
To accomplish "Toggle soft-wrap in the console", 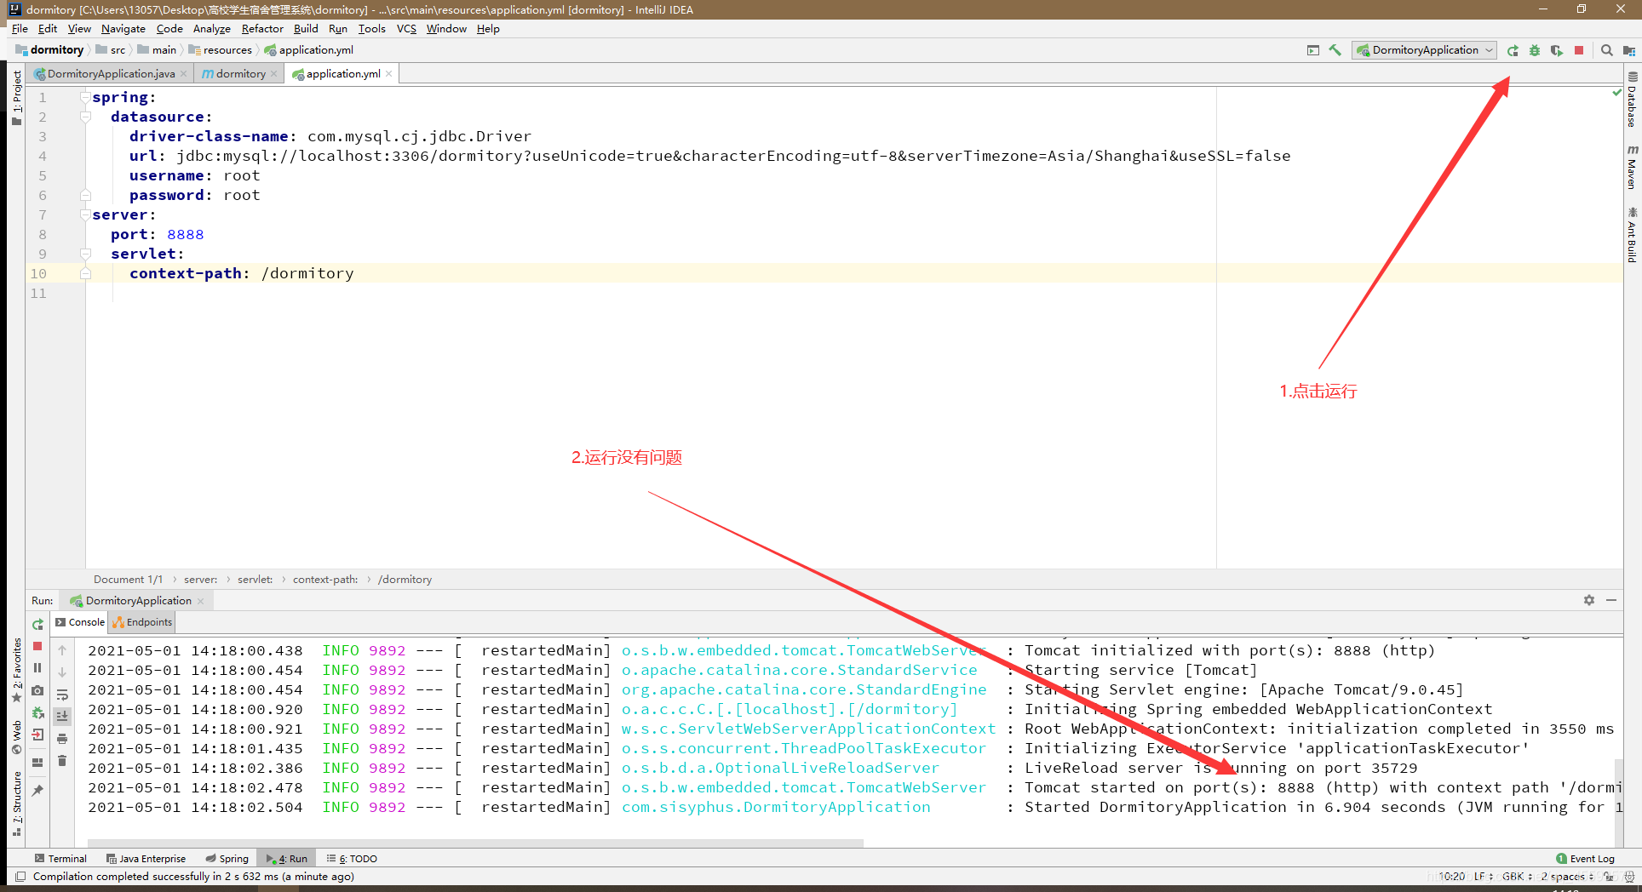I will tap(62, 695).
